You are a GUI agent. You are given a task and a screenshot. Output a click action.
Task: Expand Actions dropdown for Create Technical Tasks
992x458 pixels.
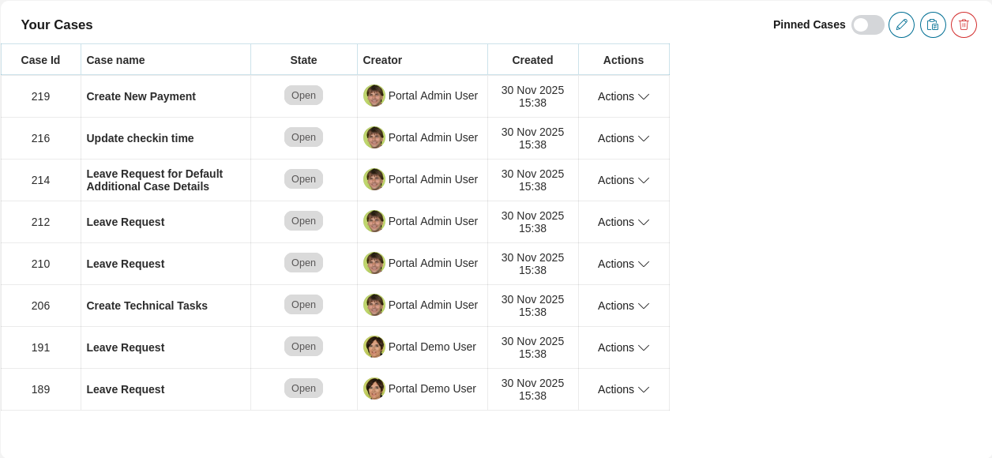tap(623, 306)
